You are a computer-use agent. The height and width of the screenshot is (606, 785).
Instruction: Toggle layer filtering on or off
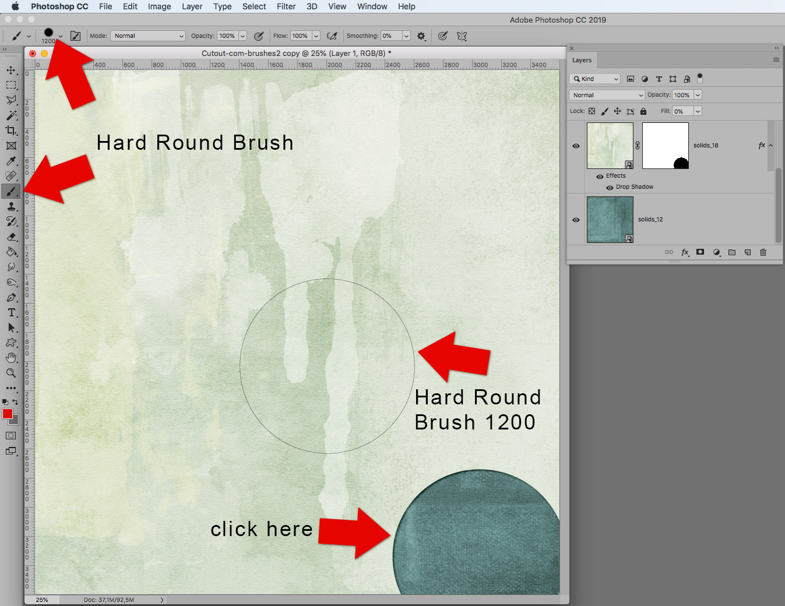click(x=700, y=78)
